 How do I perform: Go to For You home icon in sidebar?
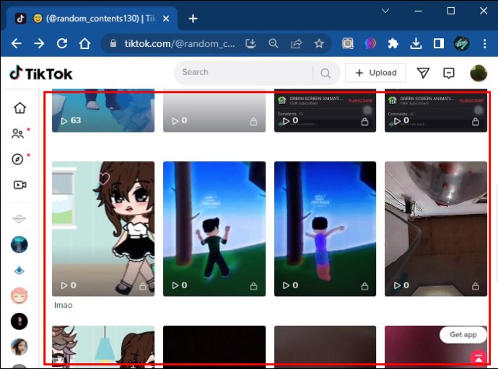point(19,108)
